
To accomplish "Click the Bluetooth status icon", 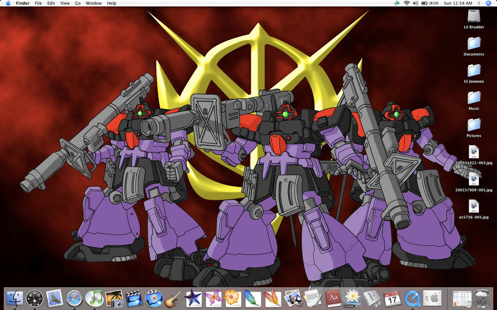I will point(480,3).
